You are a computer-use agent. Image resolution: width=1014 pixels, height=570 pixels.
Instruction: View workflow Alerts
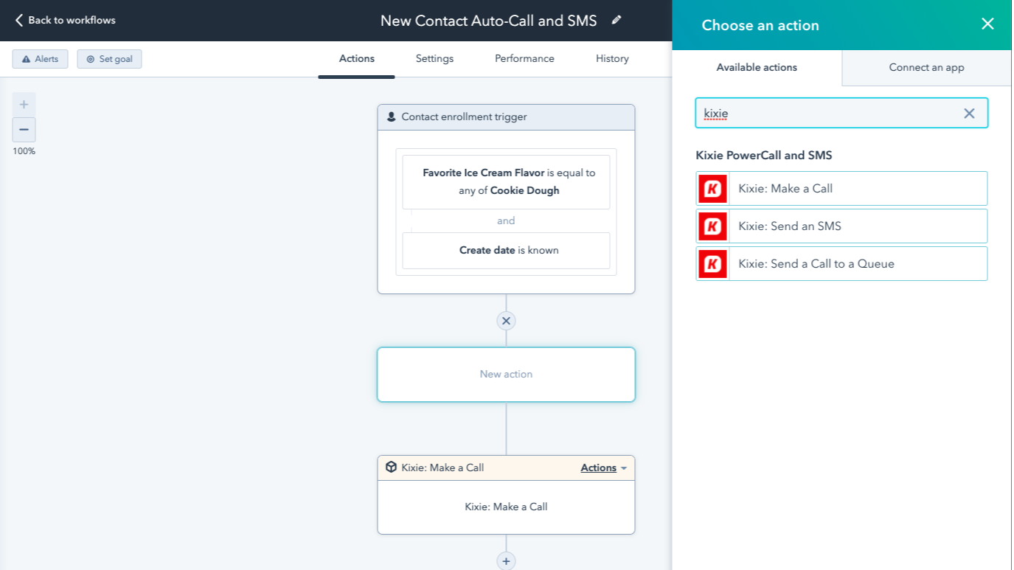(x=40, y=58)
